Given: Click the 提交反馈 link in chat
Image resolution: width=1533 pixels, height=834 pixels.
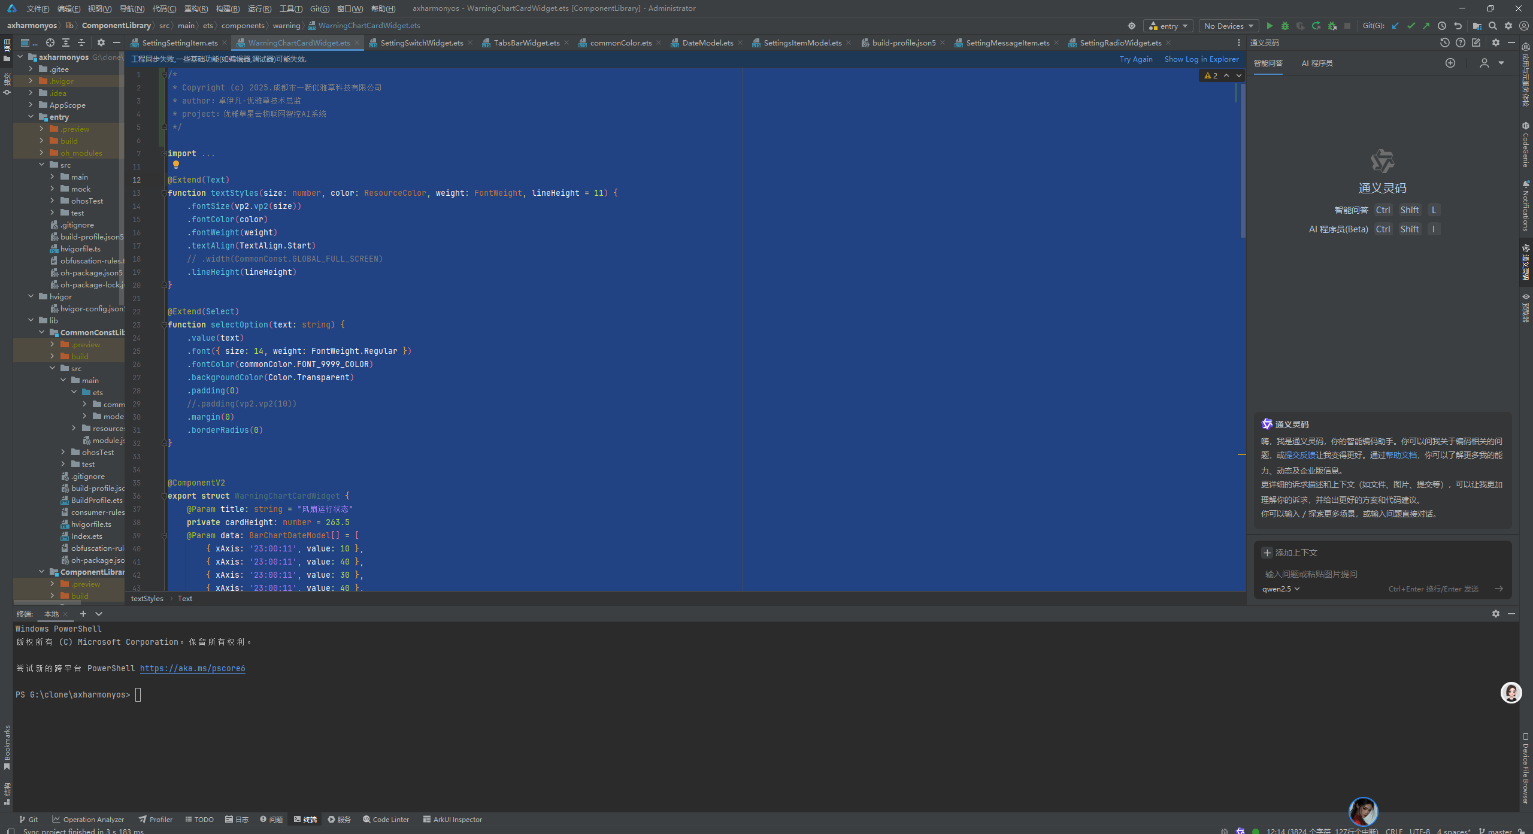Looking at the screenshot, I should pyautogui.click(x=1300, y=455).
